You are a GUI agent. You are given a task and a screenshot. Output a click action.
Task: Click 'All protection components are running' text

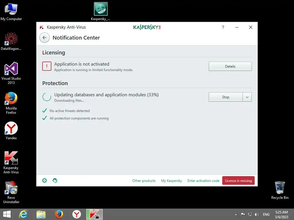[79, 118]
